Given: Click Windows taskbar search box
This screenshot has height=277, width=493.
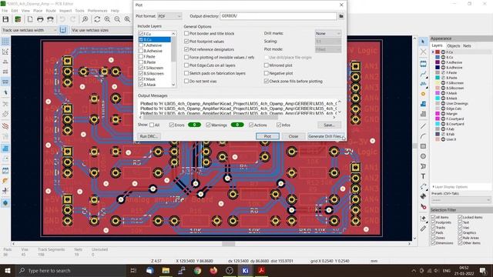Looking at the screenshot, I should pos(71,270).
